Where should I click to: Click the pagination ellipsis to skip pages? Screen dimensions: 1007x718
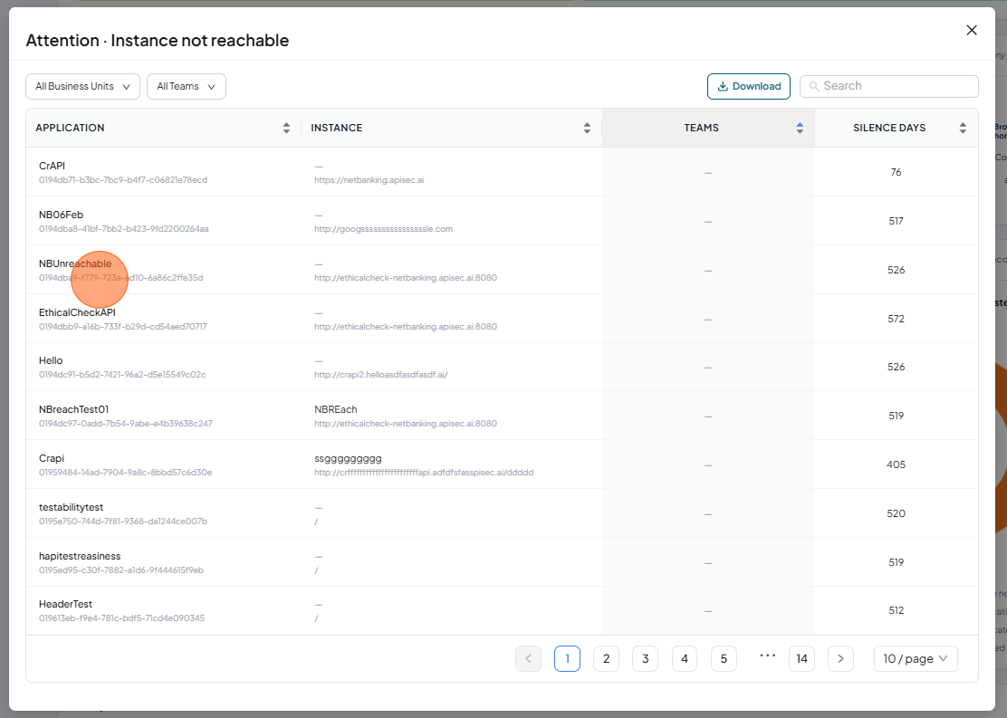(x=767, y=656)
